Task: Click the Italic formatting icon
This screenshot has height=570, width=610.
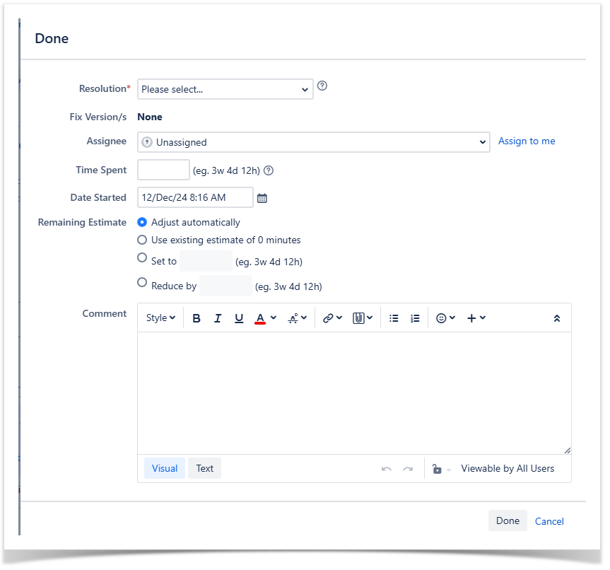Action: click(x=218, y=318)
